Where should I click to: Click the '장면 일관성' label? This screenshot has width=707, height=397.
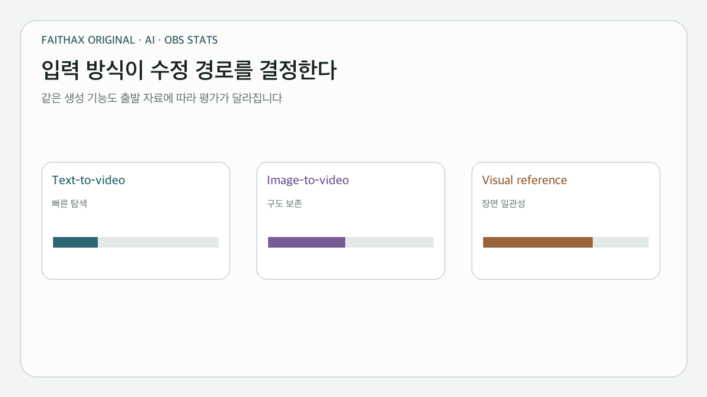click(x=503, y=204)
